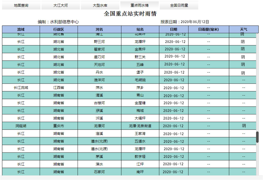Select the station 萍乡
The image size is (263, 180).
coord(140,88)
